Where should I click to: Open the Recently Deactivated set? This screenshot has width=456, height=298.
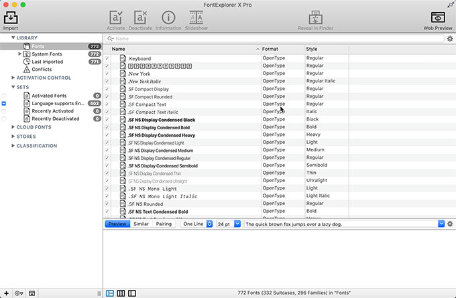click(56, 119)
